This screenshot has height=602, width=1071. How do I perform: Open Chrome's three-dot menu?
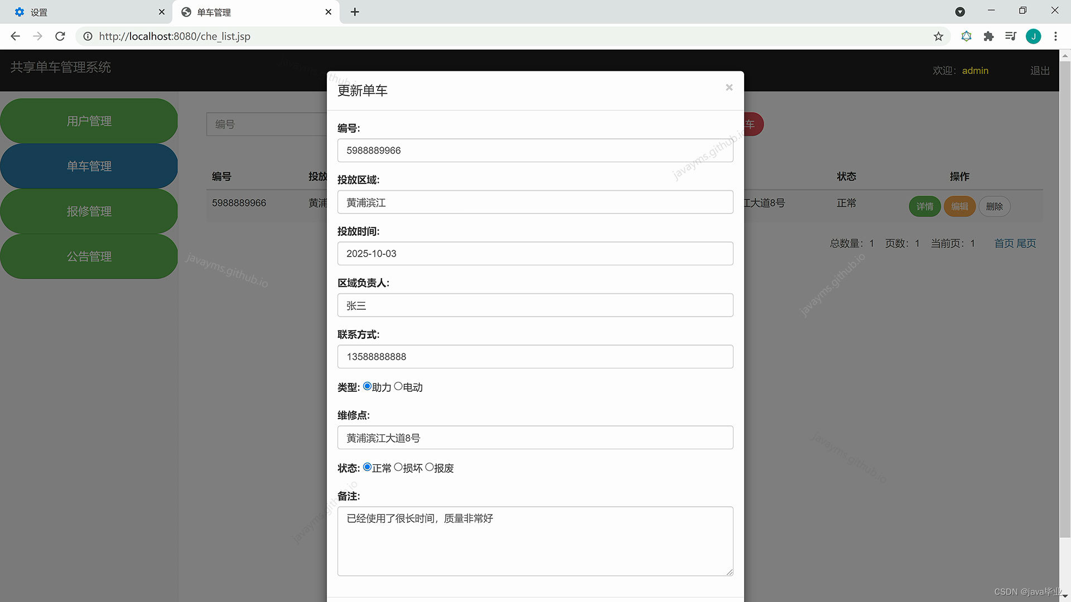(1055, 36)
